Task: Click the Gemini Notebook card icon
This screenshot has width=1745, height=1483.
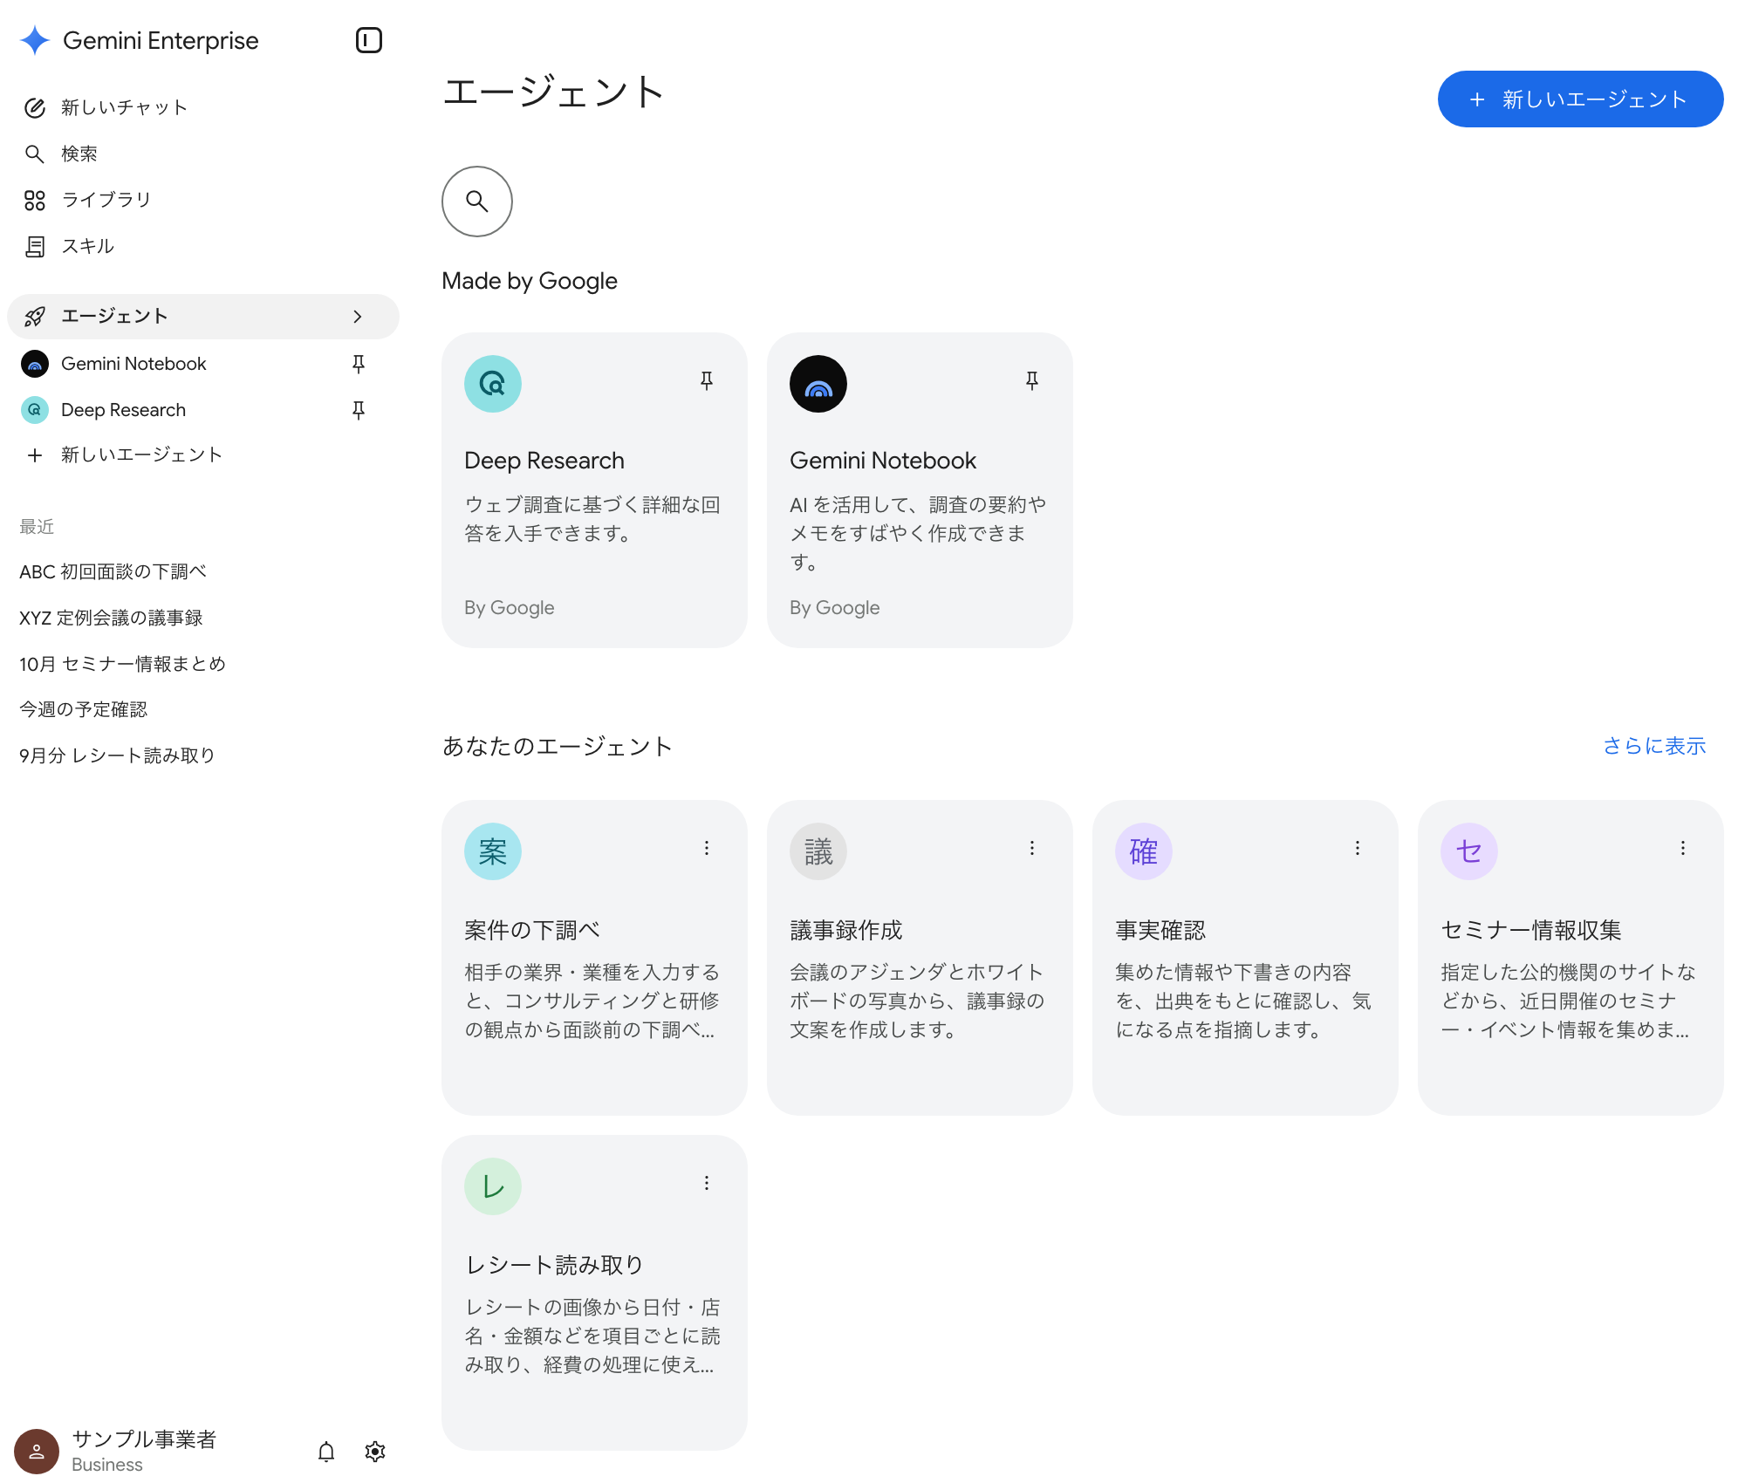Action: (818, 384)
